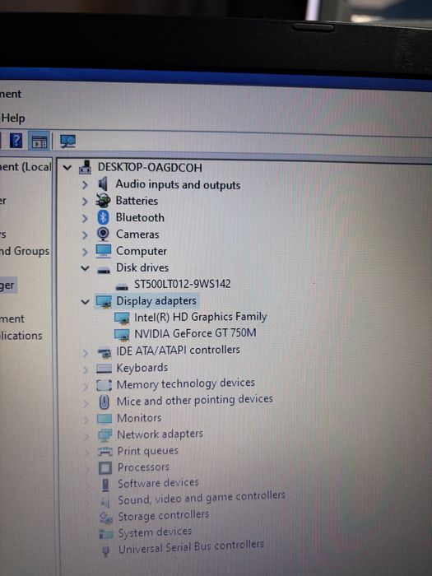Select the ST500LT012-9WS142 disk drive
432x576 pixels.
pyautogui.click(x=182, y=284)
